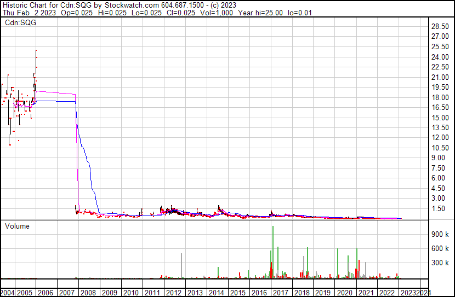Image resolution: width=455 pixels, height=297 pixels.
Task: Click the 2020 year label
Action: [x=344, y=293]
